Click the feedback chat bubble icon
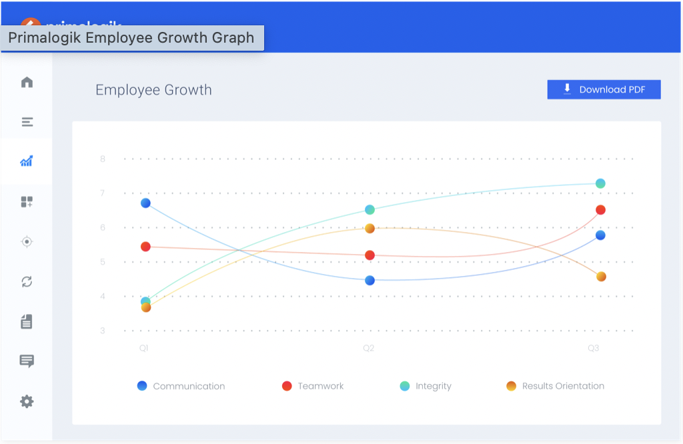Image resolution: width=683 pixels, height=444 pixels. [26, 361]
